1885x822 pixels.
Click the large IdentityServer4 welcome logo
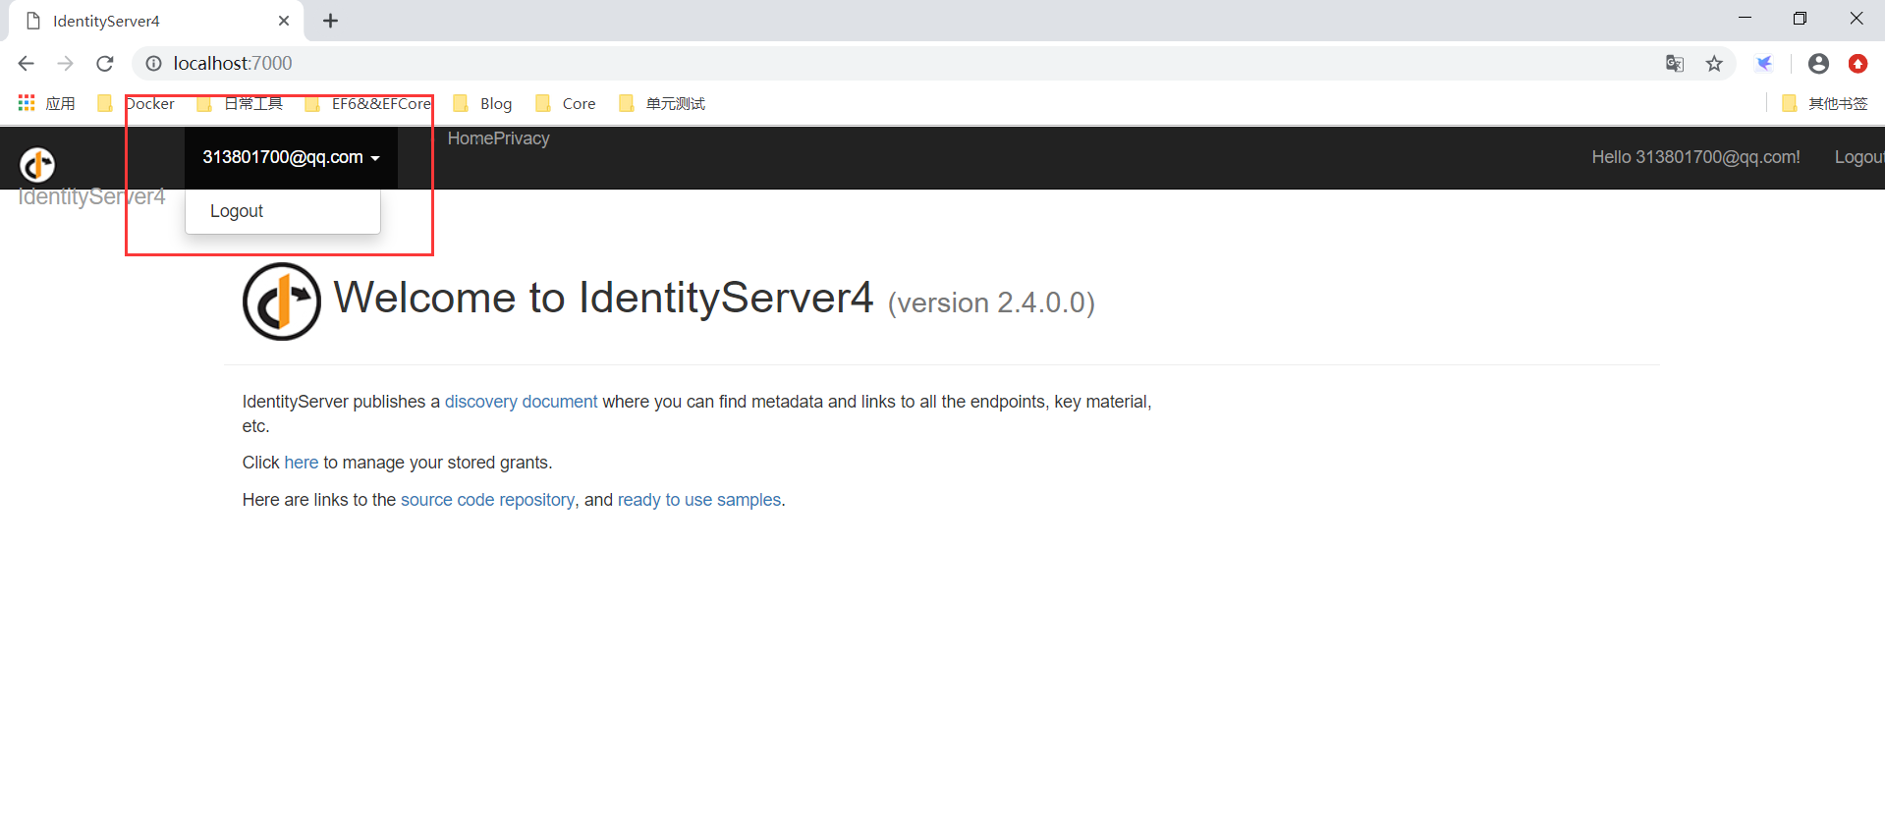pyautogui.click(x=282, y=301)
